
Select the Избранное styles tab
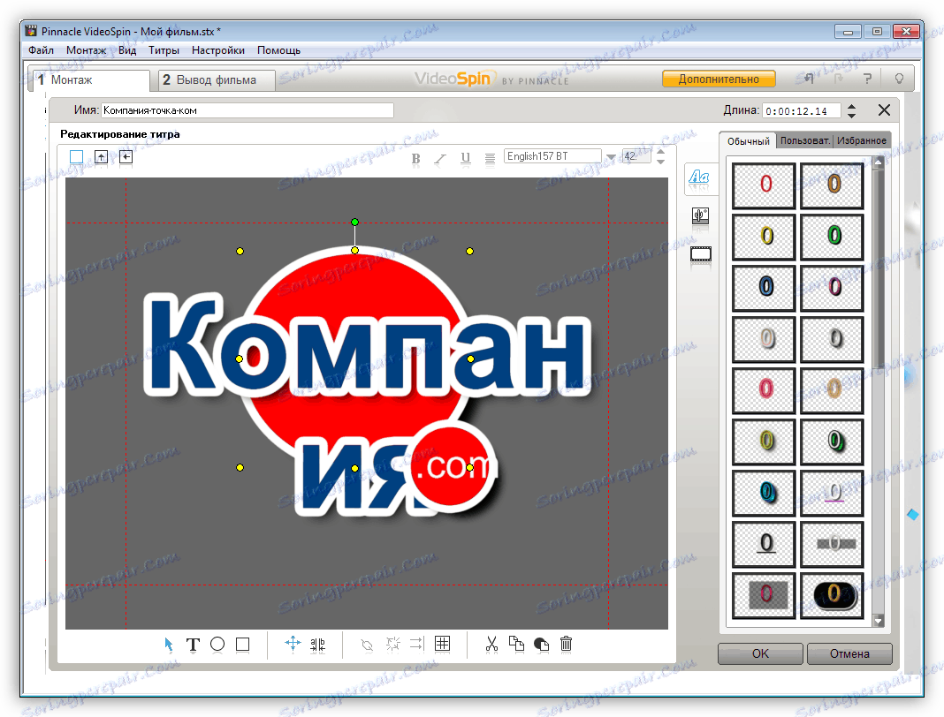pos(862,140)
